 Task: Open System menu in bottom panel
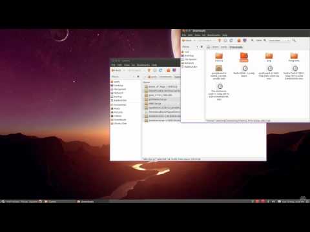click(33, 202)
